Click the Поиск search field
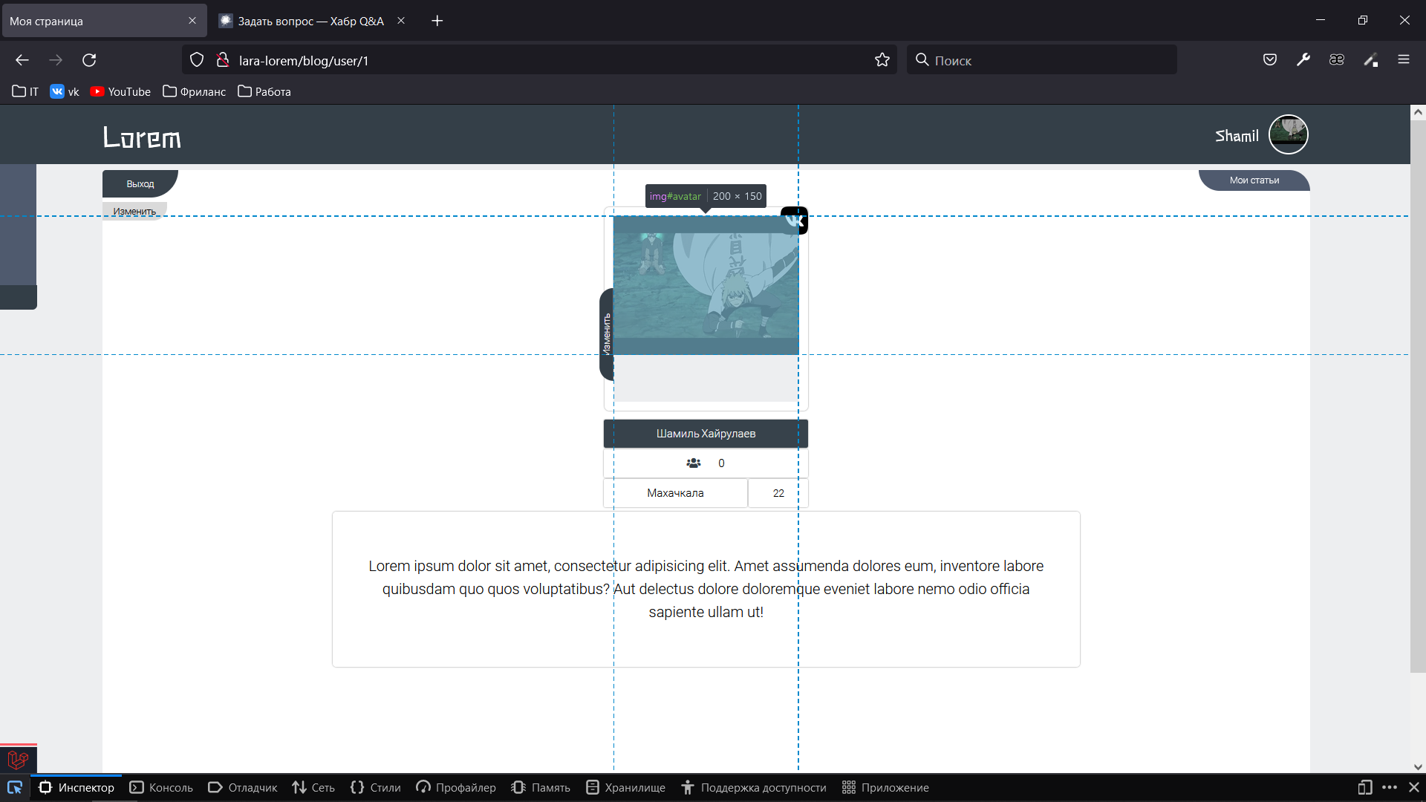 click(x=1041, y=60)
